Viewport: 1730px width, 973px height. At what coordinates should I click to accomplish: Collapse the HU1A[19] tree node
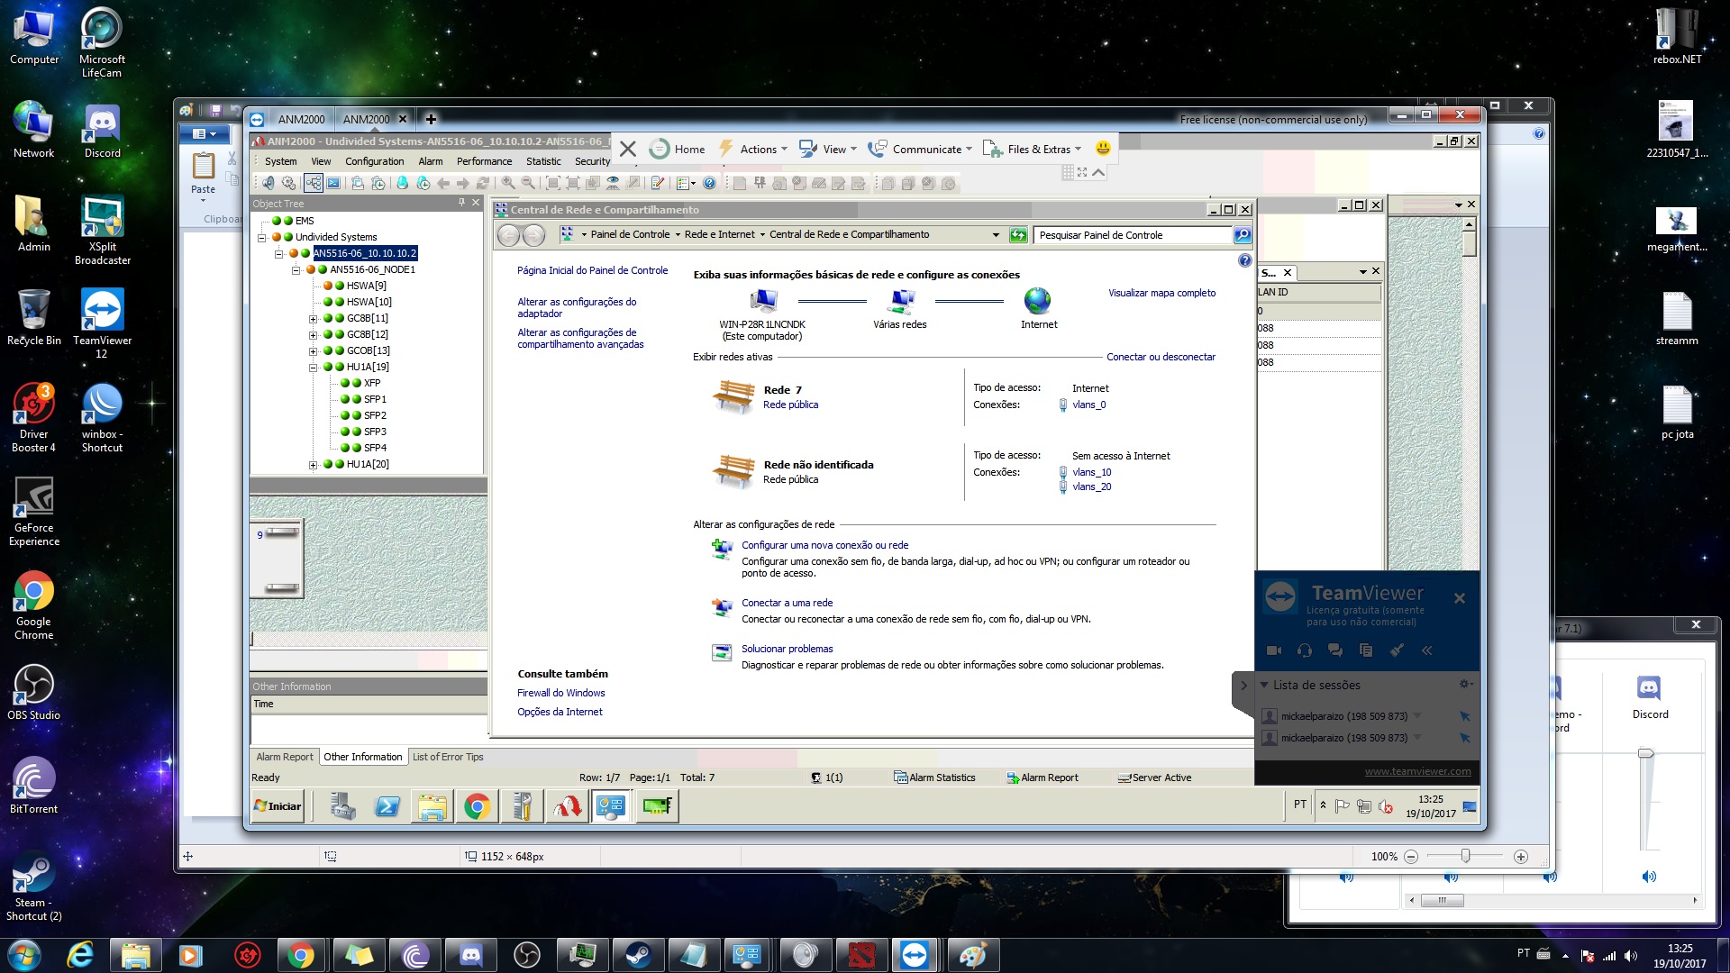313,368
